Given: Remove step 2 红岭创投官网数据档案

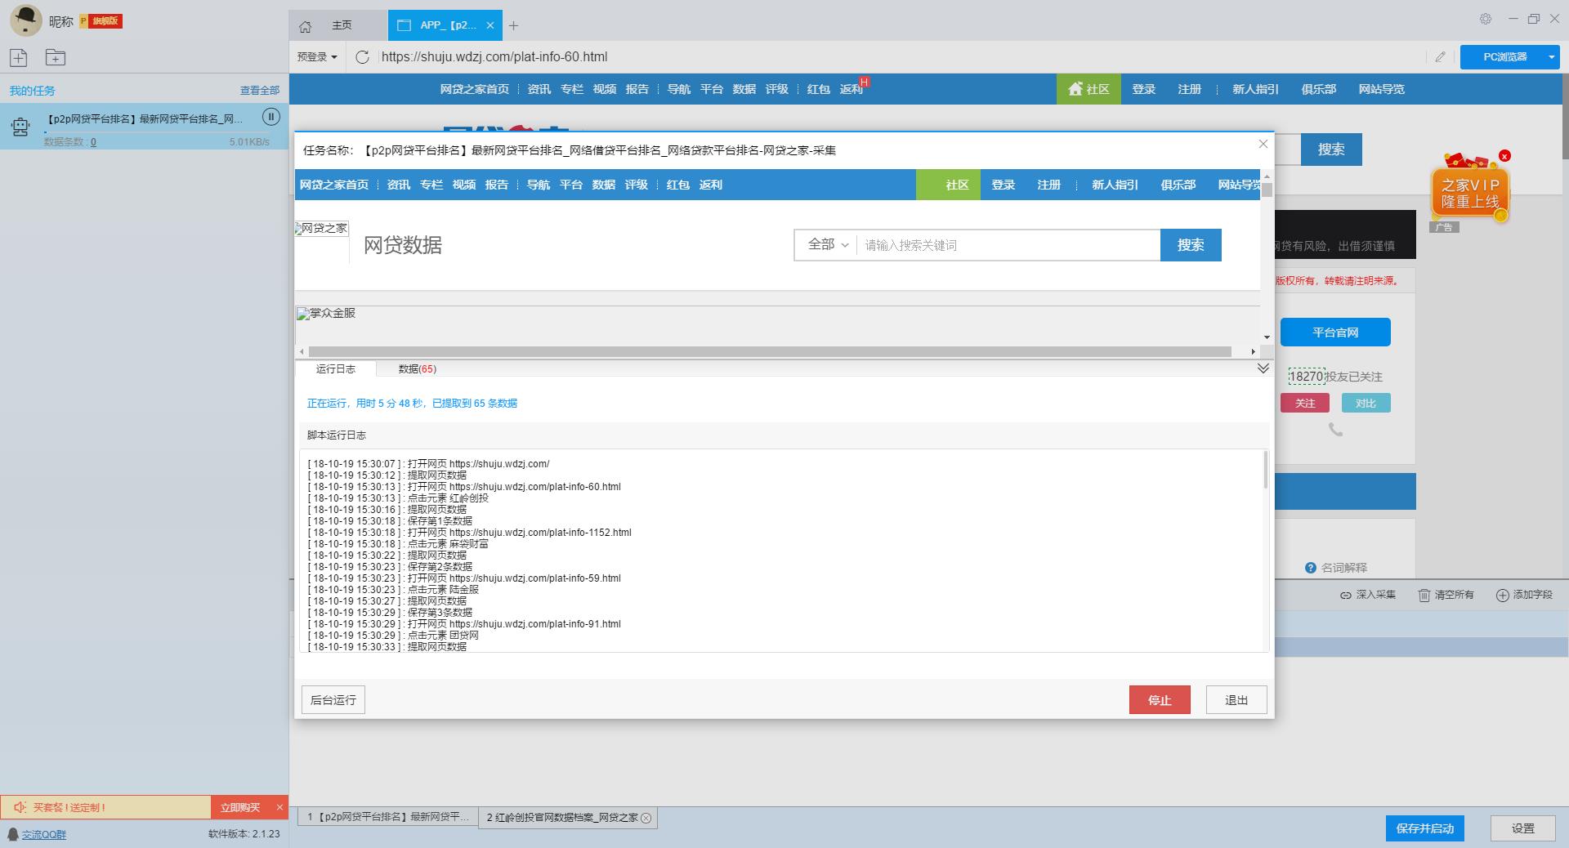Looking at the screenshot, I should [646, 818].
